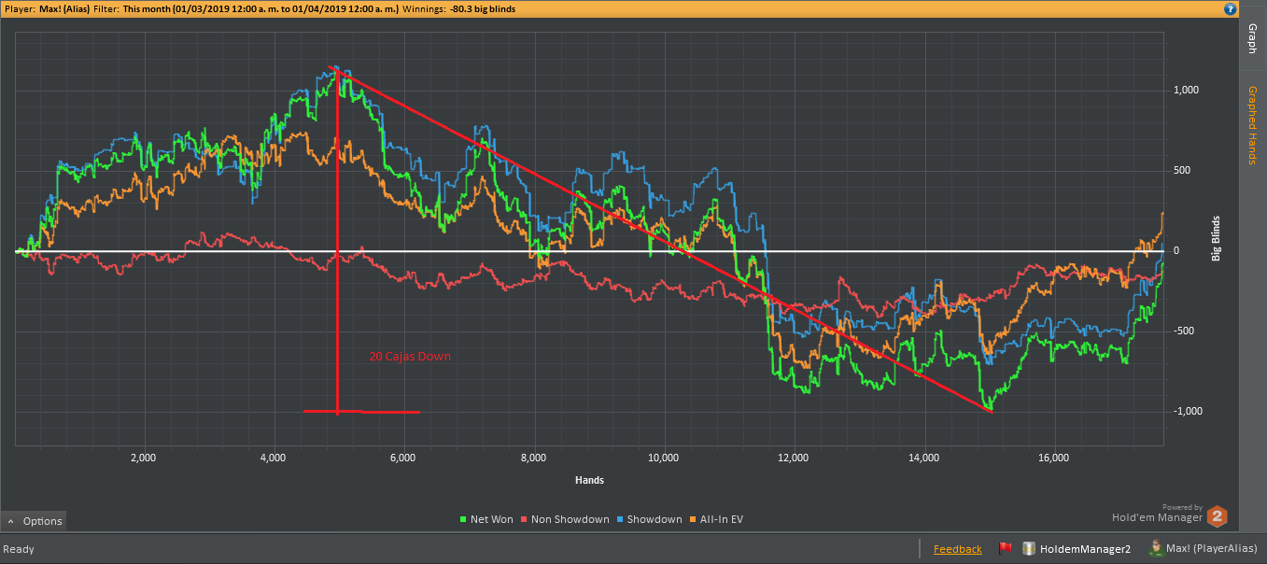Select the "Non Showdown" legend label
The image size is (1267, 564).
(570, 519)
